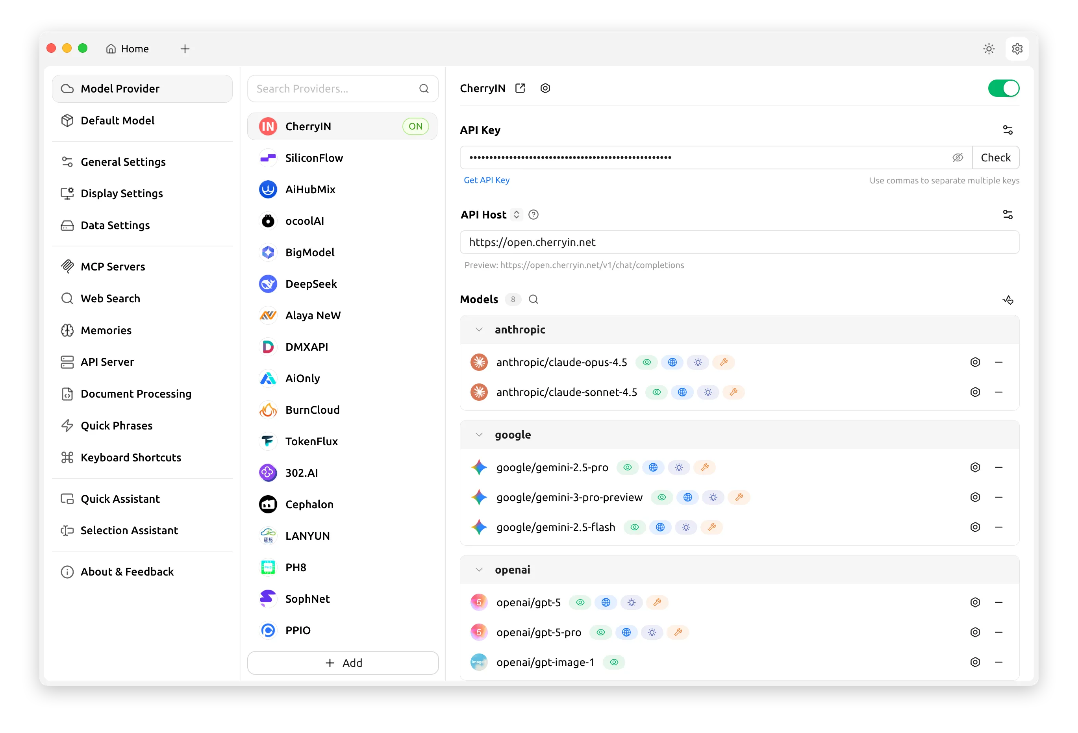
Task: Open MCP Servers settings section
Action: pyautogui.click(x=113, y=267)
